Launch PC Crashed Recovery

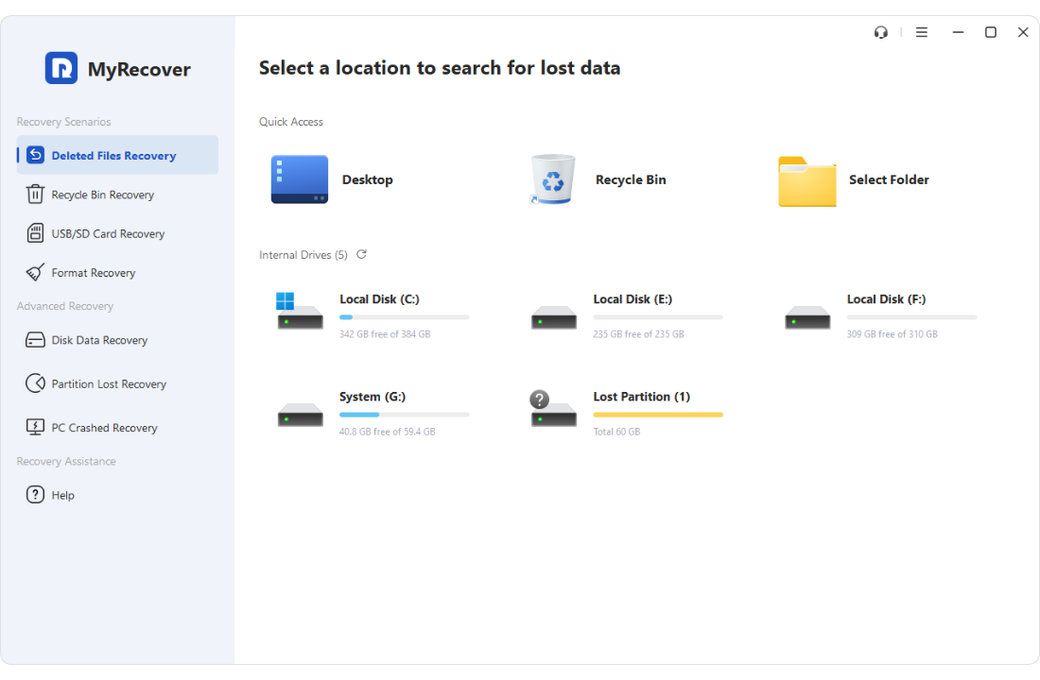pos(104,428)
